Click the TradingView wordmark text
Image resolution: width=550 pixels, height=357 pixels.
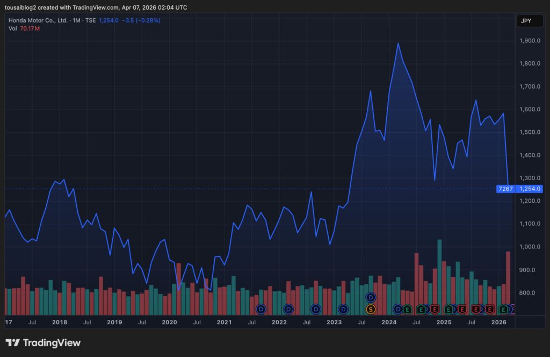(x=52, y=342)
